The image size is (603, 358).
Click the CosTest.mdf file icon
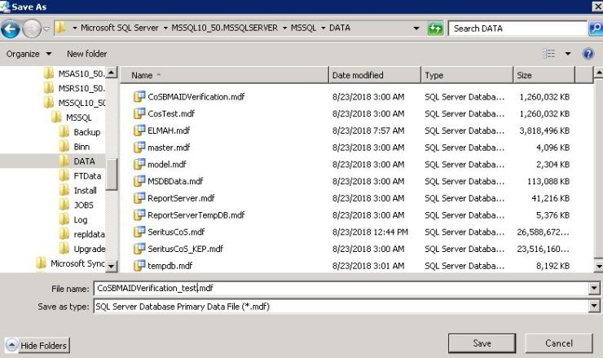pos(139,113)
